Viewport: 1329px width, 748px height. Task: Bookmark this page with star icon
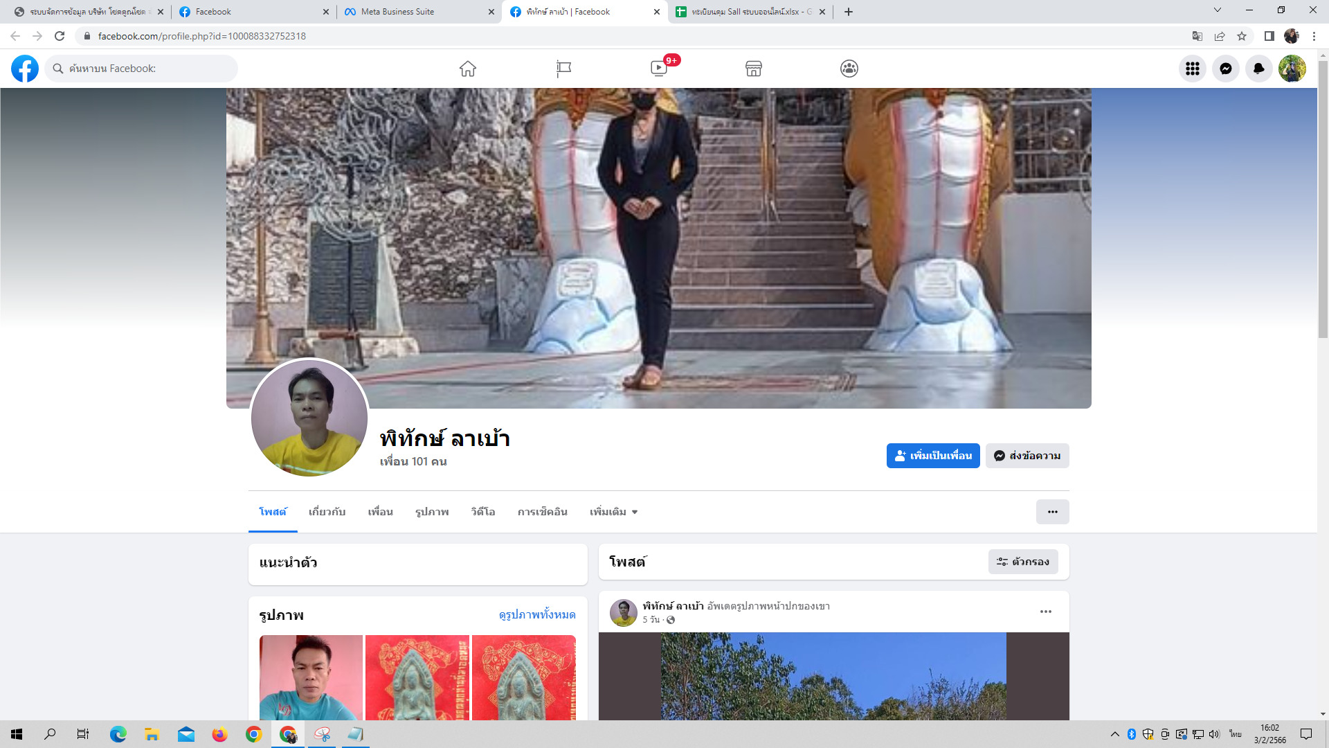1242,36
